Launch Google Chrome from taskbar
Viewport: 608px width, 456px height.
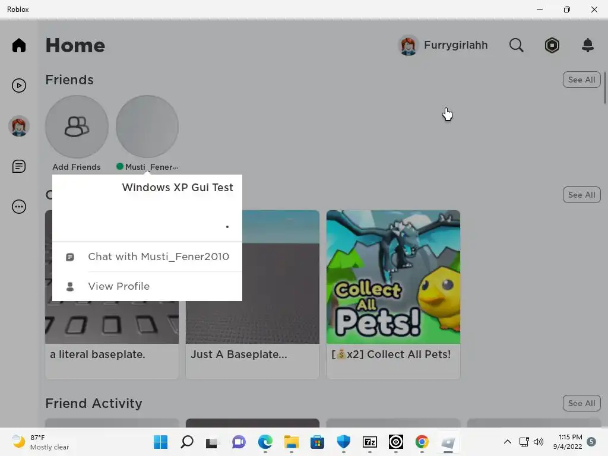click(x=422, y=442)
